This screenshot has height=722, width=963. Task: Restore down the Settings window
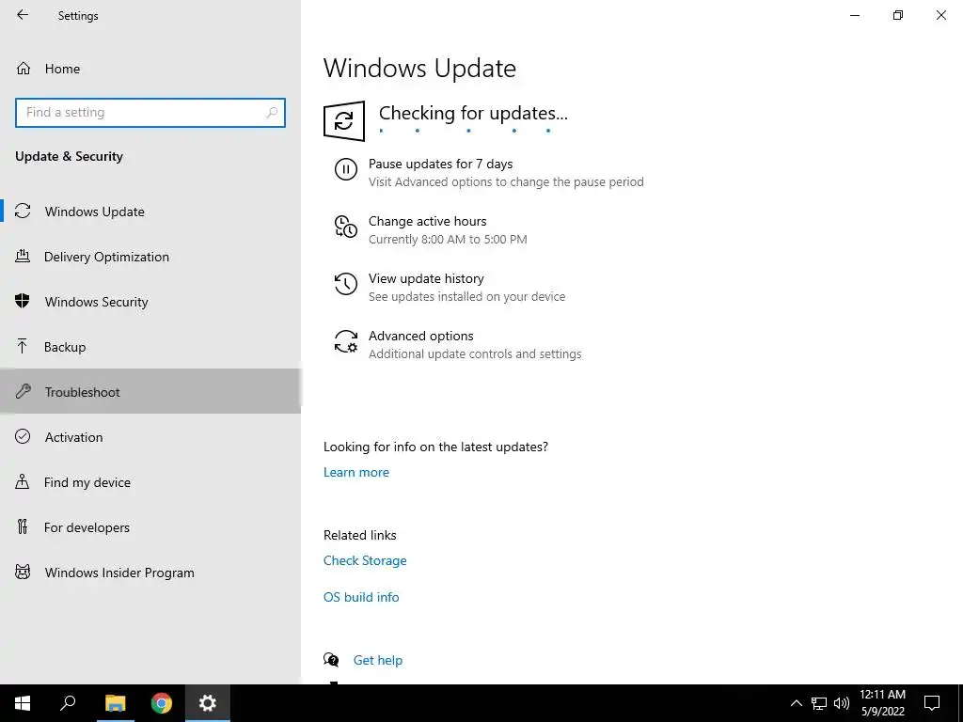click(x=898, y=15)
